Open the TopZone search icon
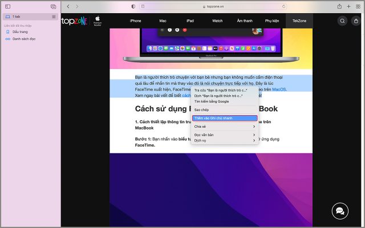 [x=342, y=21]
